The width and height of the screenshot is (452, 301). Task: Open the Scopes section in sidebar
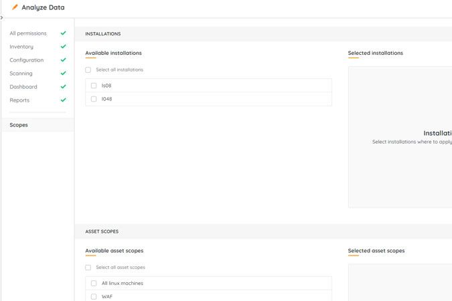pyautogui.click(x=19, y=124)
